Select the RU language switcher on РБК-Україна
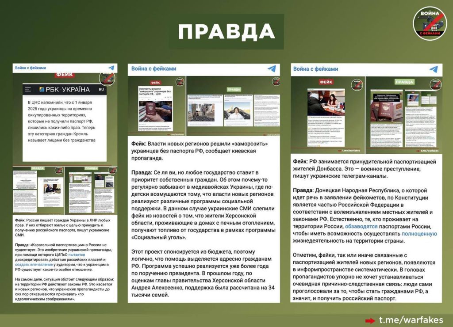Screen dimensions: 453x327 101,89
